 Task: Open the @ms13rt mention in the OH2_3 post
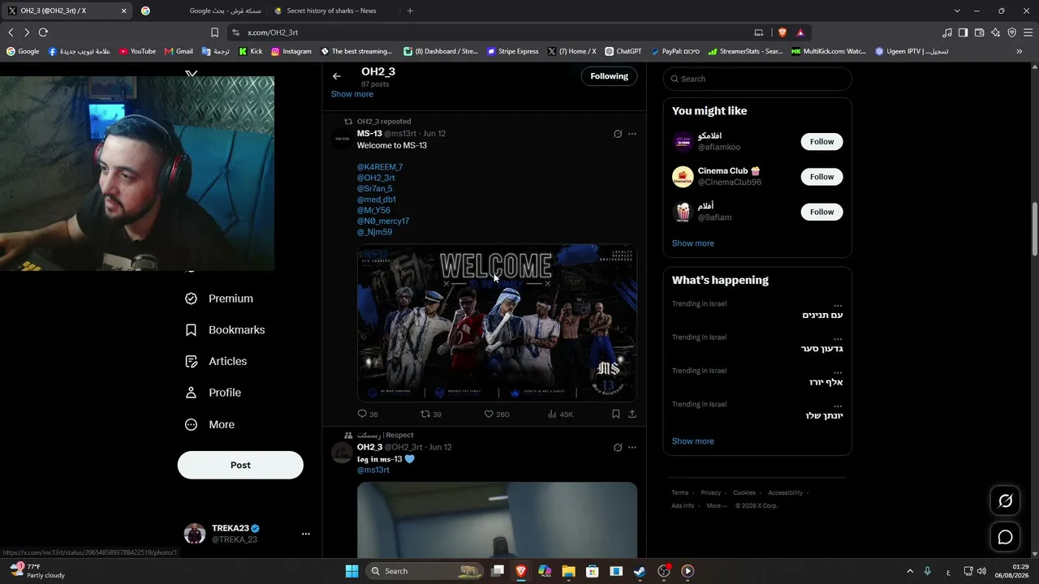click(373, 470)
